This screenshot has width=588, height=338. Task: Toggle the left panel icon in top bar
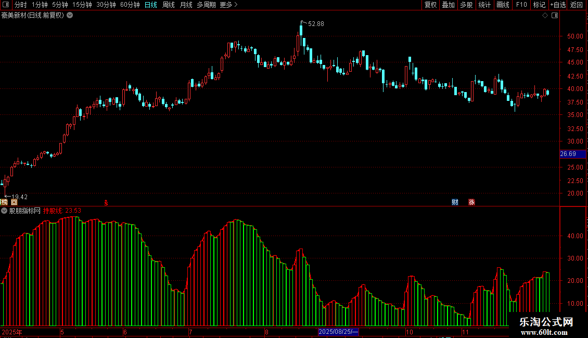coord(6,5)
